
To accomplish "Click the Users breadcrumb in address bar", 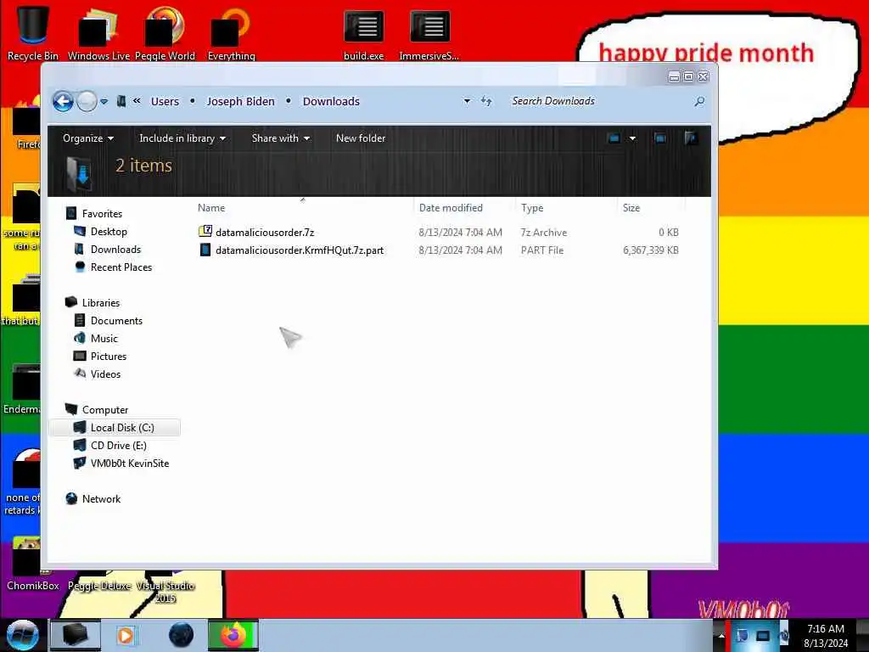I will pos(165,102).
